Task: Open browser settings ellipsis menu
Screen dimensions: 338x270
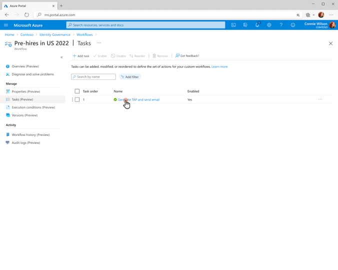Action: [331, 15]
